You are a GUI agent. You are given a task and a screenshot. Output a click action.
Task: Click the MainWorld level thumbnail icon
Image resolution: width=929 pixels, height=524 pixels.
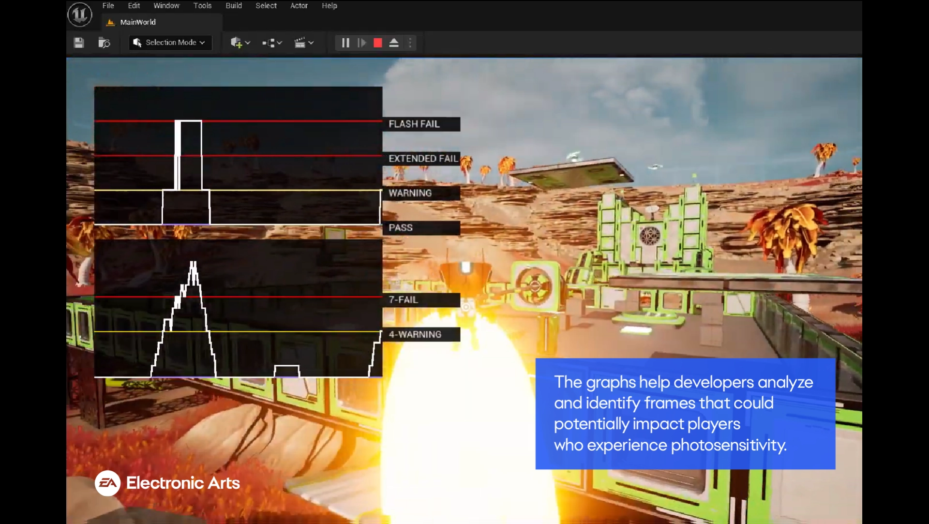[110, 22]
